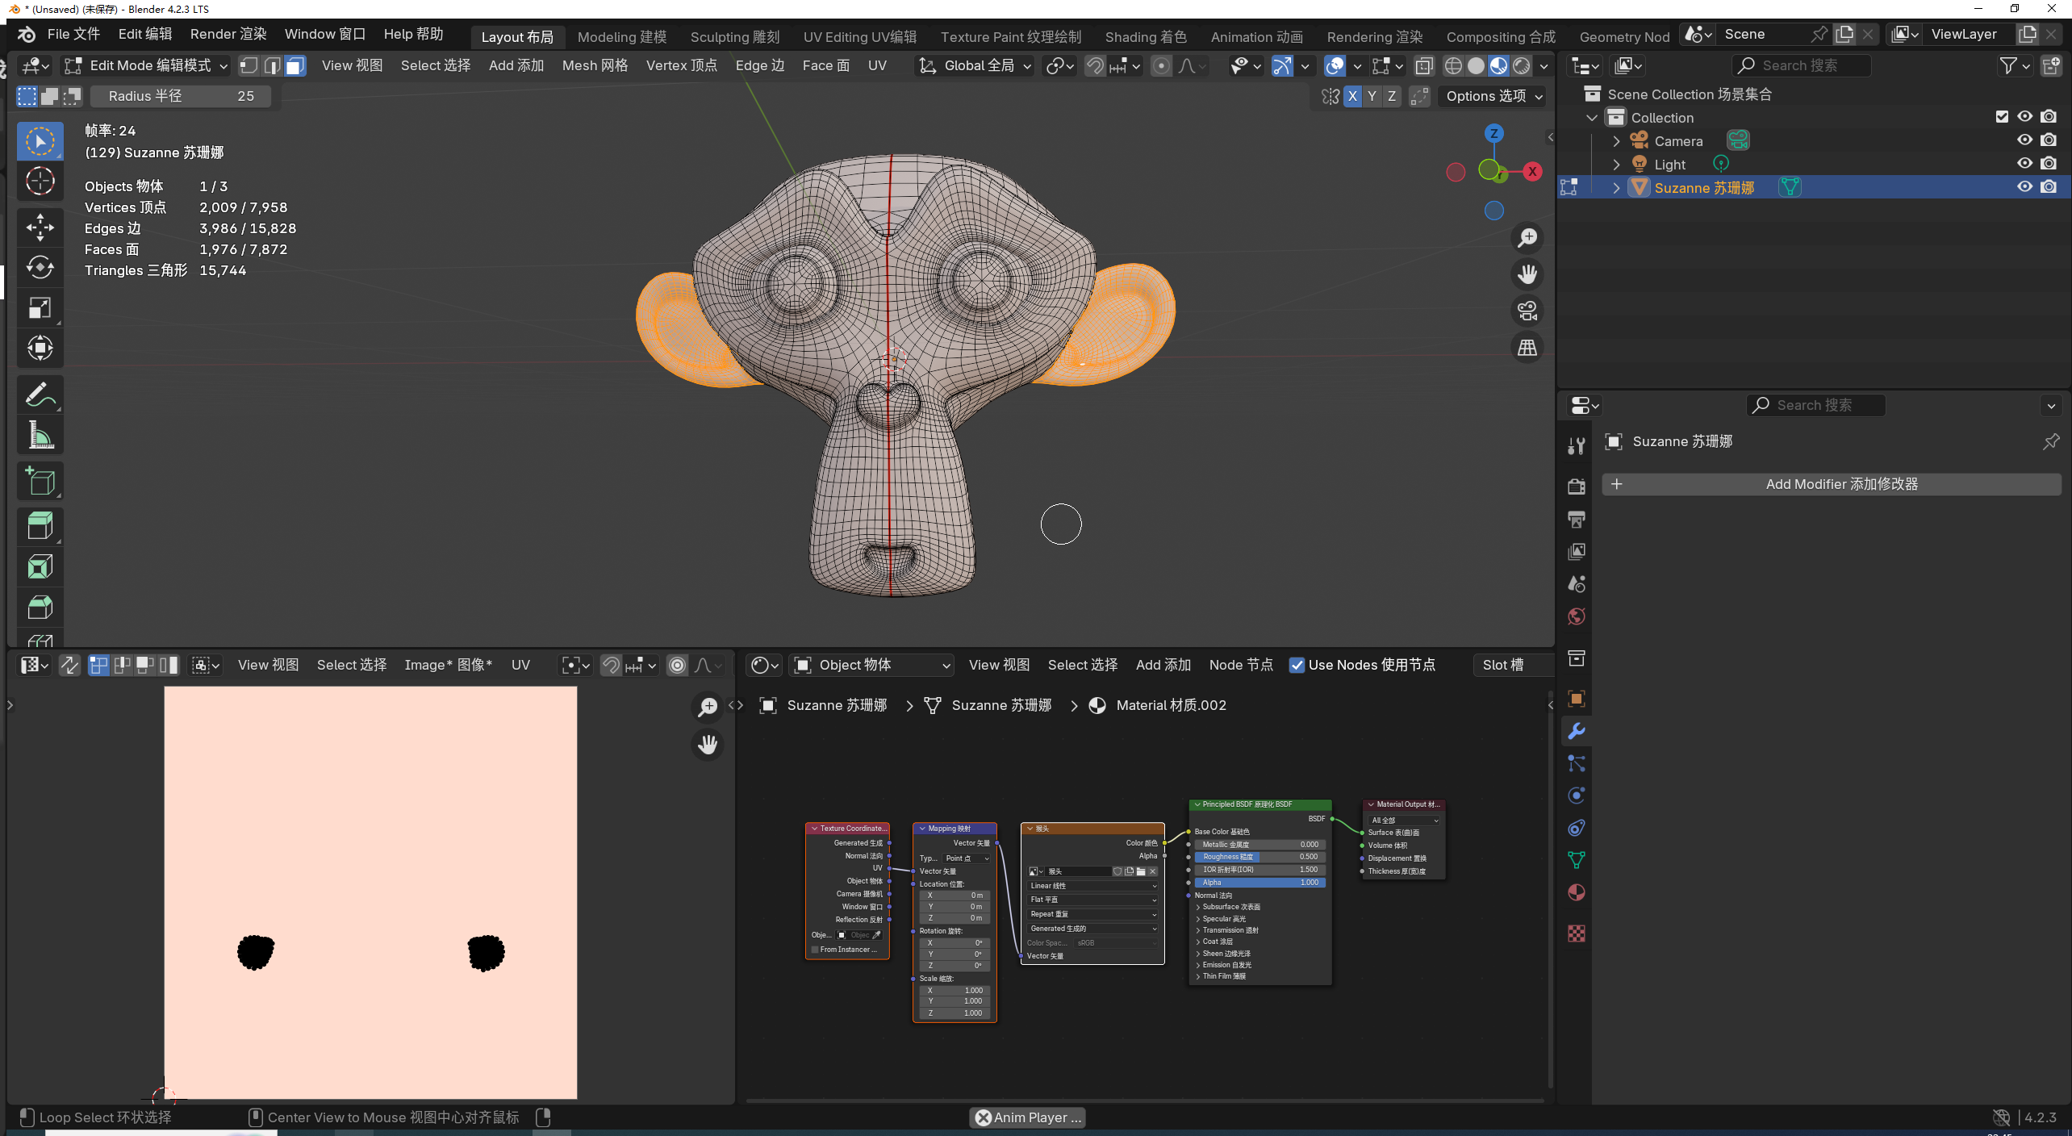Open the Edit Mode dropdown
Screen dimensions: 2072x1136
click(x=145, y=65)
